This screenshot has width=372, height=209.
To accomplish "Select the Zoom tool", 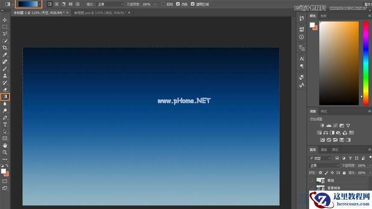I will (x=5, y=152).
